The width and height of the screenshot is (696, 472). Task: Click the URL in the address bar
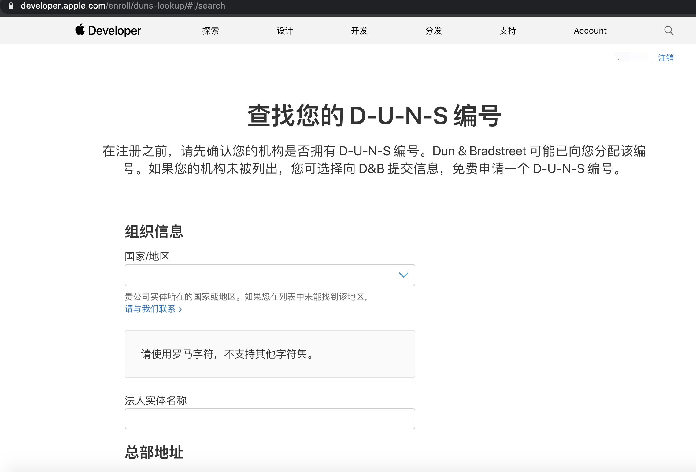[x=123, y=6]
